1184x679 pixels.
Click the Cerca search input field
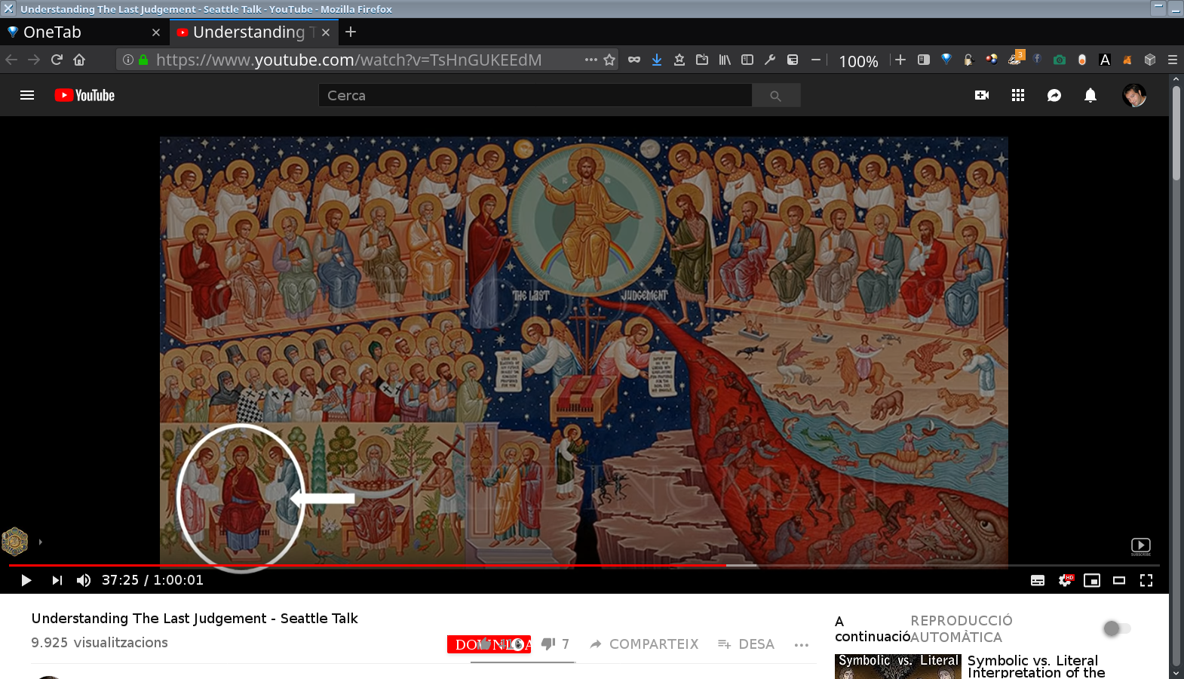pos(535,95)
